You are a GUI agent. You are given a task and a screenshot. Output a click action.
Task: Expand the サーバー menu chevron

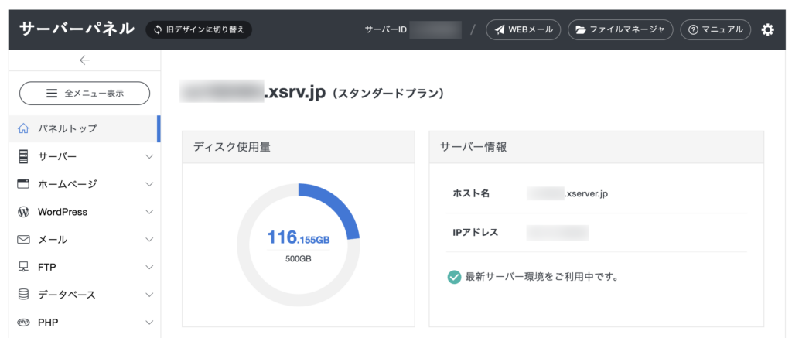(x=149, y=157)
